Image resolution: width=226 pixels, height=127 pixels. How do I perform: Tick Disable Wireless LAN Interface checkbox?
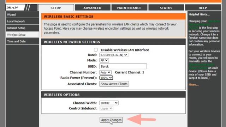click(x=96, y=50)
